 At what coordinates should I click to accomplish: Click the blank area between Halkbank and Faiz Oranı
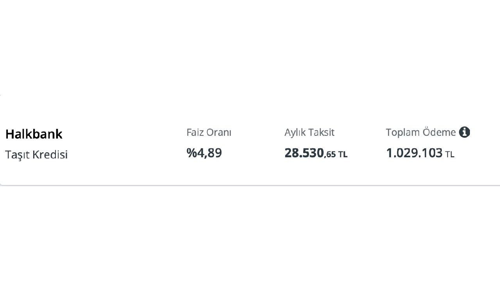click(125, 144)
